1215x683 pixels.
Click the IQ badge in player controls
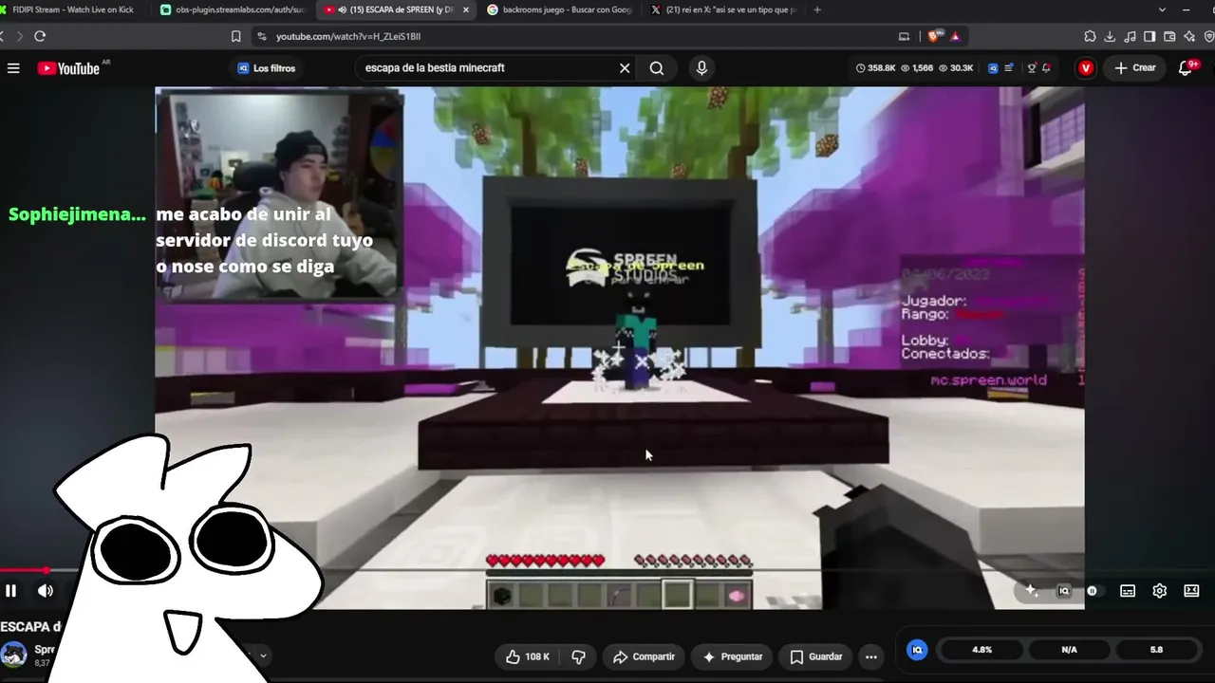coord(1064,591)
